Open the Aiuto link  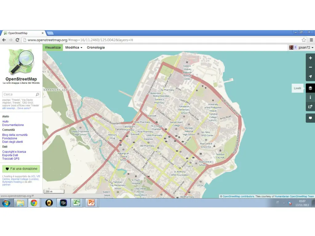(x=6, y=121)
